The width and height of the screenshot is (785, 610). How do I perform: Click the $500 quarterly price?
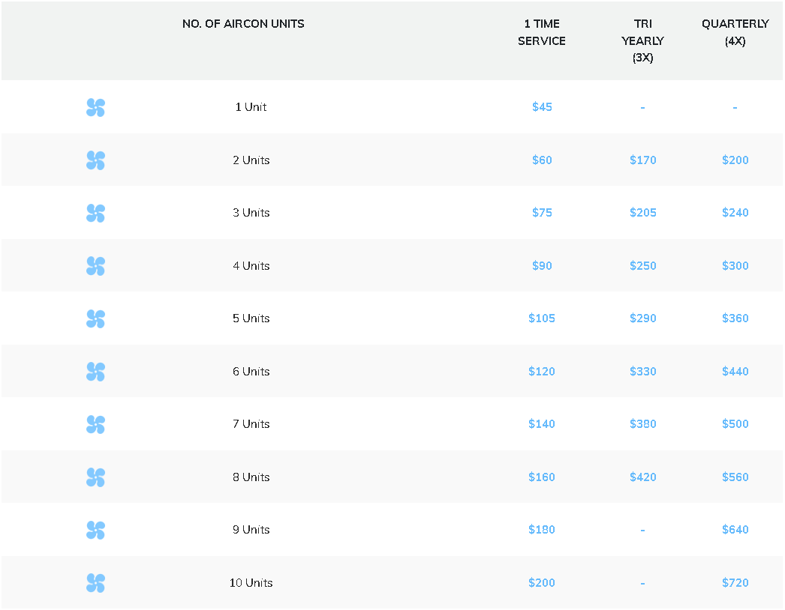click(735, 424)
